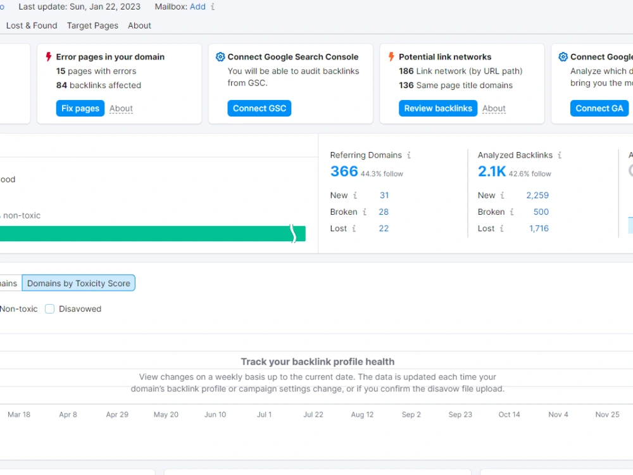Click the Connect GSC button
Image resolution: width=633 pixels, height=475 pixels.
(259, 108)
